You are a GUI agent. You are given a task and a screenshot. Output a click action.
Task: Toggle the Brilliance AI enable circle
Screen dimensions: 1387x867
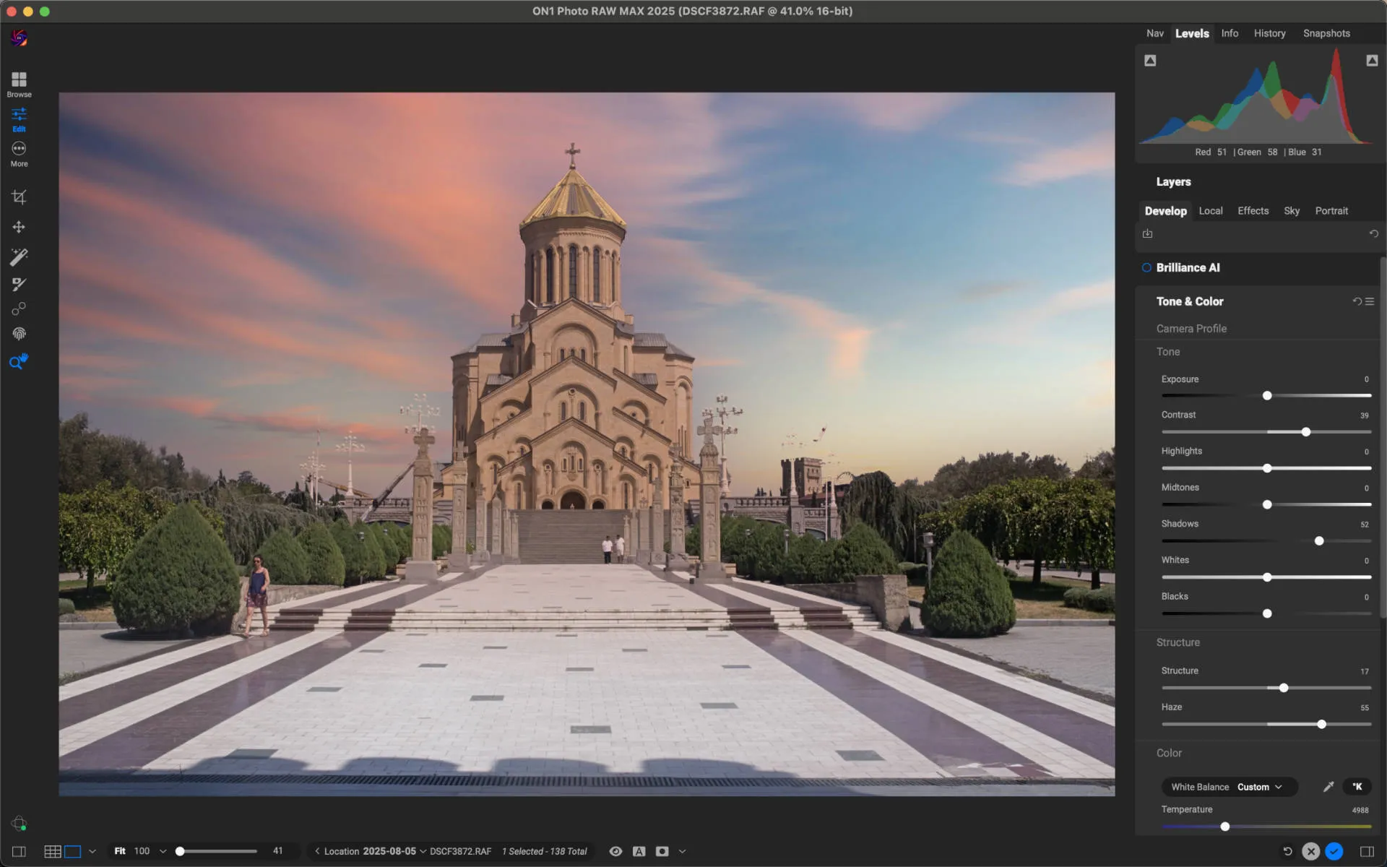(x=1146, y=267)
